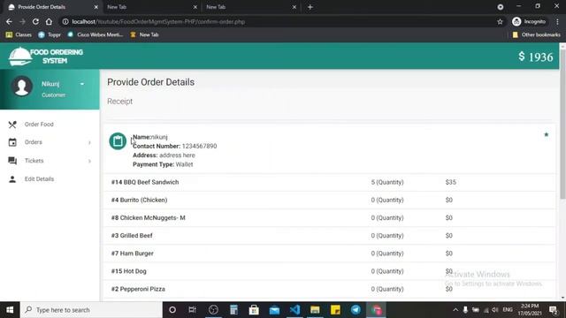Select the #3 Grilled Beef row
Screen dimensions: 566x318
(329, 236)
